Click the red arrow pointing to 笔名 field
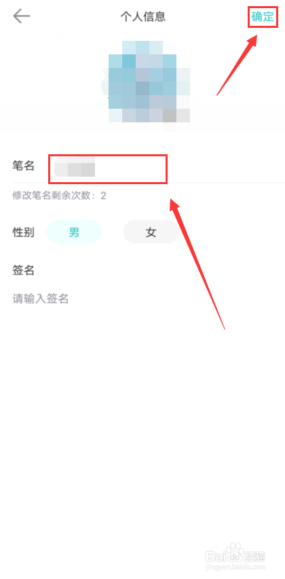The height and width of the screenshot is (579, 285). click(197, 263)
